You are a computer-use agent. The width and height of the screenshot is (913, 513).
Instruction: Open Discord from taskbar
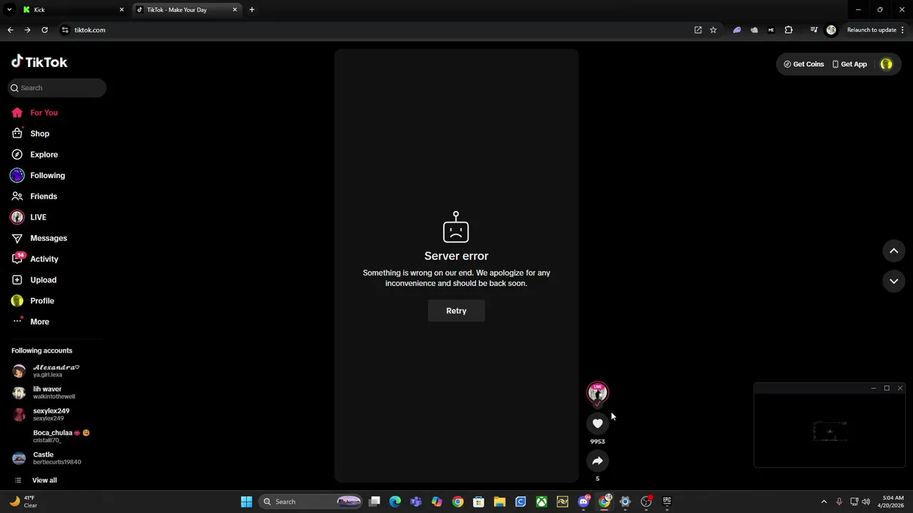tap(583, 502)
